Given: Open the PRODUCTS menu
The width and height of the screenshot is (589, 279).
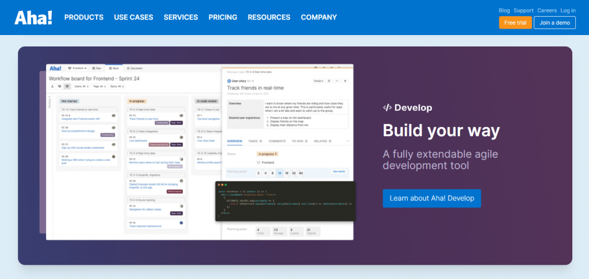Looking at the screenshot, I should (84, 17).
